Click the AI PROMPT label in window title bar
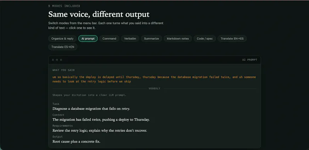Screen dimensions: 309x150 (x=250, y=60)
